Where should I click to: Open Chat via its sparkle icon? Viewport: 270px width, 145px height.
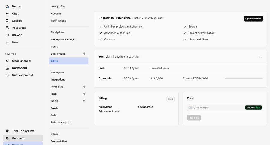point(7,13)
